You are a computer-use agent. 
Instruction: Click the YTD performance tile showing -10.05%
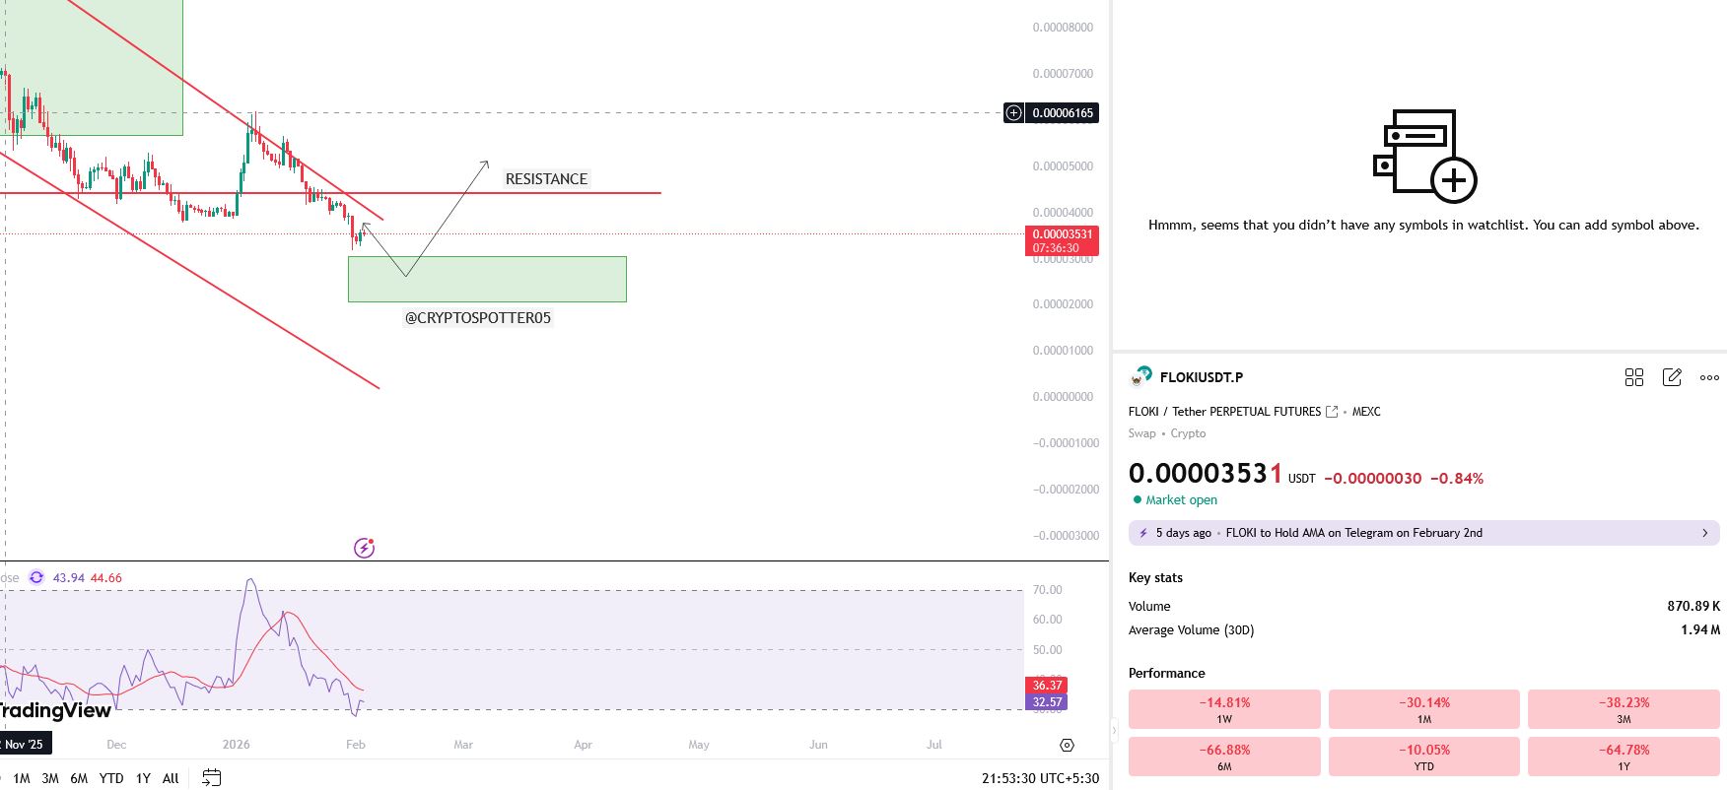[x=1424, y=757]
